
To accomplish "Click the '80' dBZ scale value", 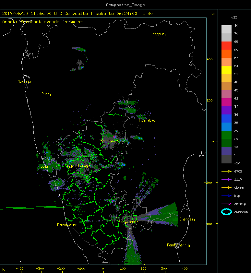I will 236,25.
